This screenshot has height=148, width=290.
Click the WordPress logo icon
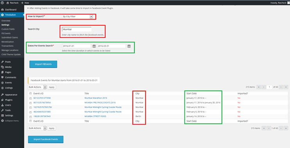(2, 3)
